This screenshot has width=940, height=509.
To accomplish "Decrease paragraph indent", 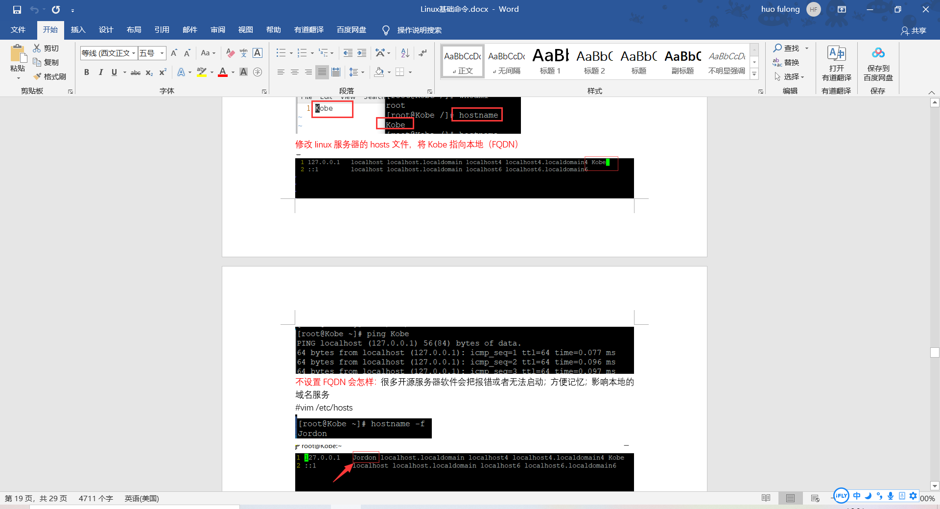I will [x=348, y=53].
